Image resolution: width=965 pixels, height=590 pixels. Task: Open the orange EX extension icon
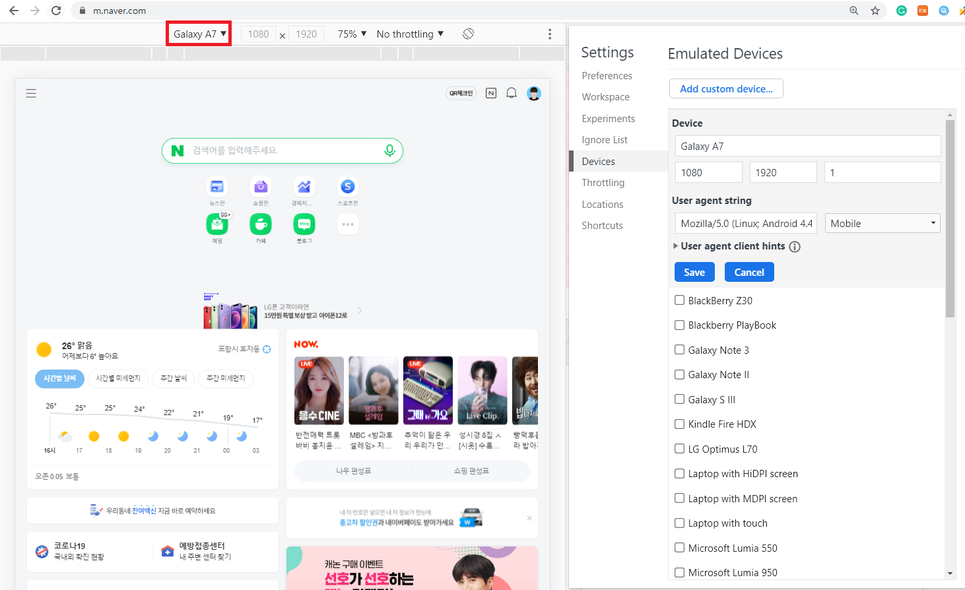click(x=923, y=11)
